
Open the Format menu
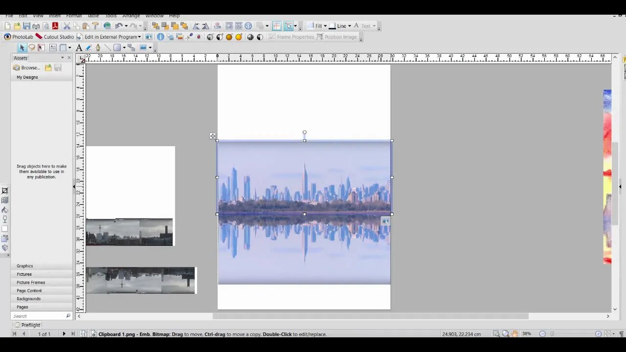click(74, 16)
